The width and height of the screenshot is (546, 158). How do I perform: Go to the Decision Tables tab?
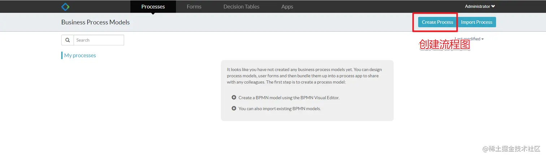[x=241, y=6]
